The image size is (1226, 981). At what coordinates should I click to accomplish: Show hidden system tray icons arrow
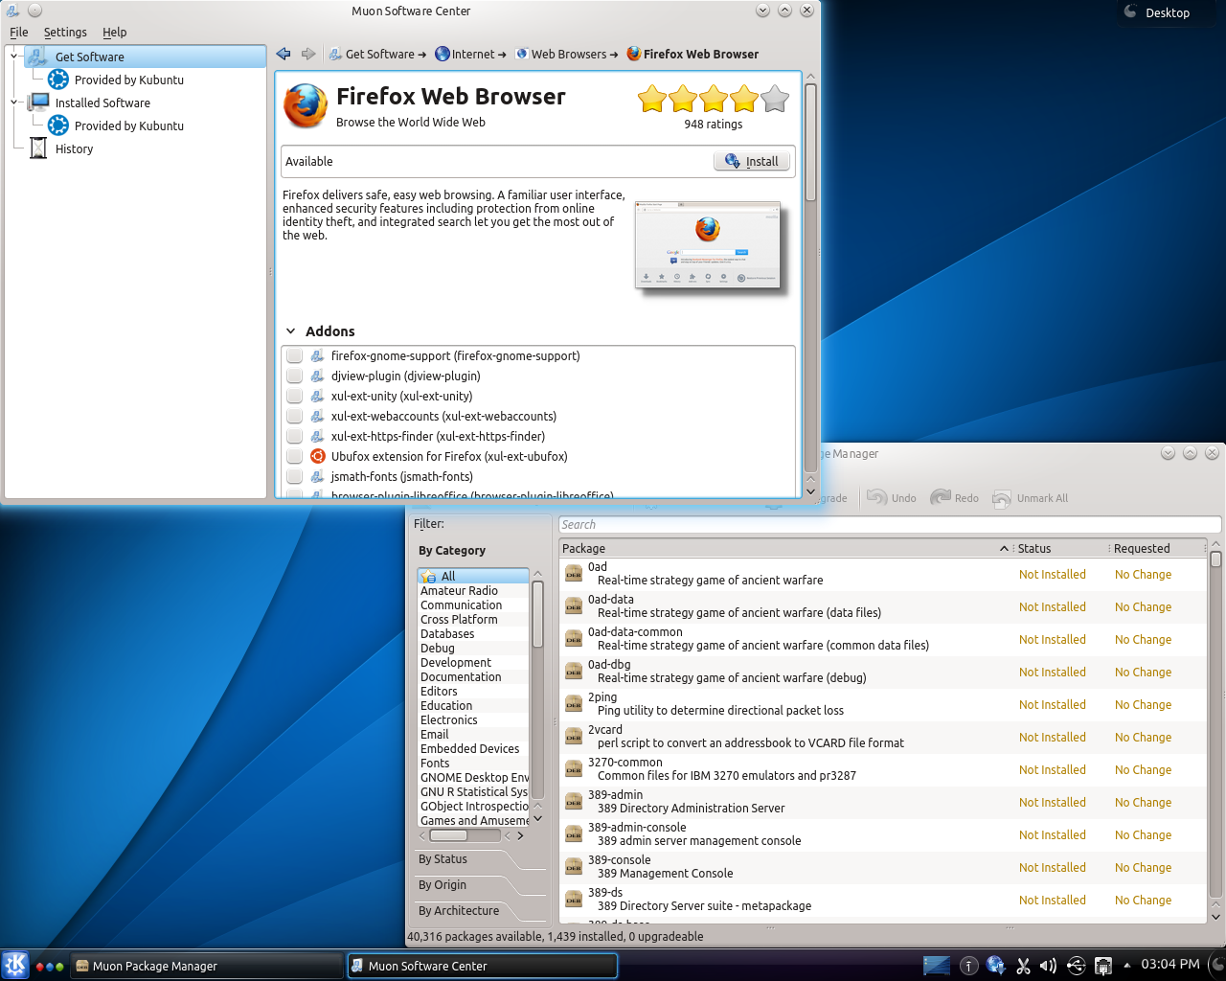(x=1126, y=966)
